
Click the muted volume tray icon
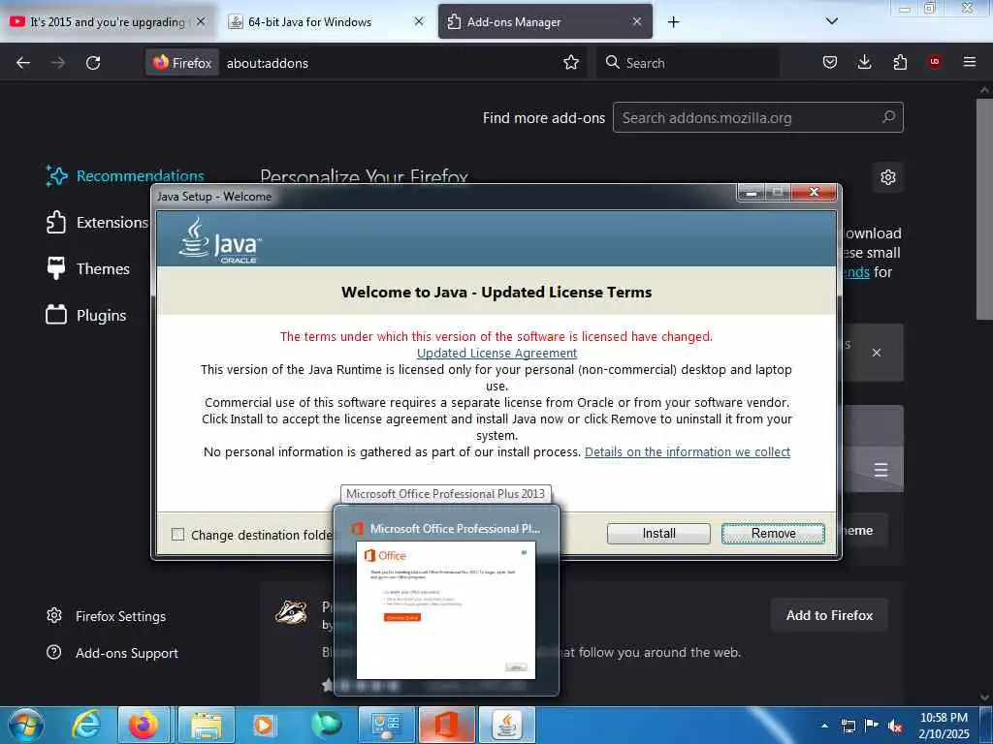click(895, 727)
